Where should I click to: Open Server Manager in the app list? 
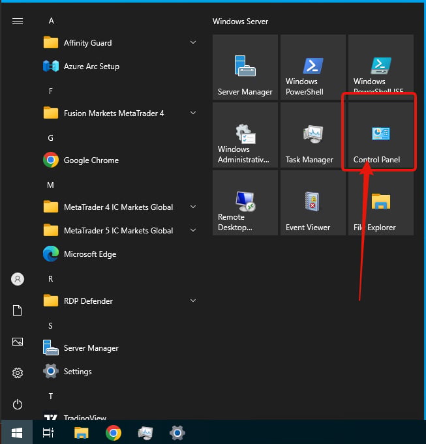tap(121, 348)
